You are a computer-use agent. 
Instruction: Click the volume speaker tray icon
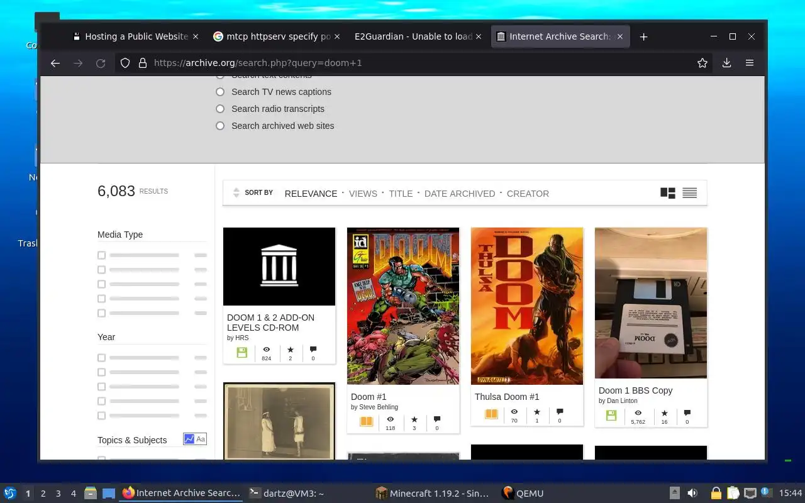pyautogui.click(x=692, y=493)
